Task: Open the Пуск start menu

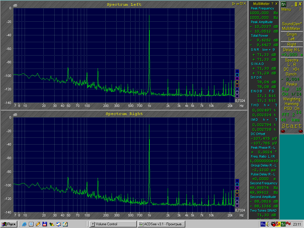Action: pyautogui.click(x=9, y=224)
